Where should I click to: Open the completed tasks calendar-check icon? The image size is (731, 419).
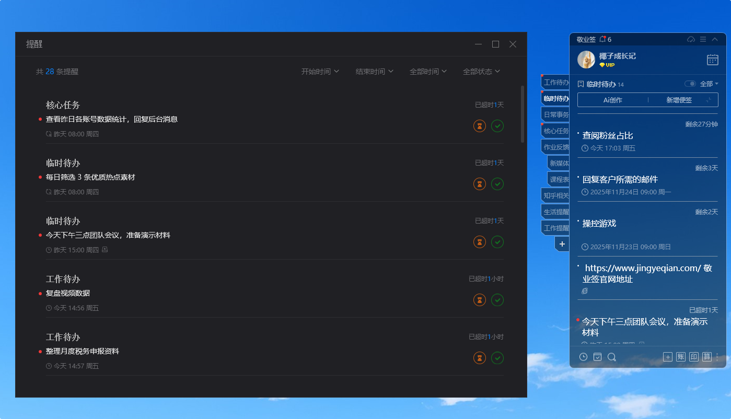click(597, 357)
